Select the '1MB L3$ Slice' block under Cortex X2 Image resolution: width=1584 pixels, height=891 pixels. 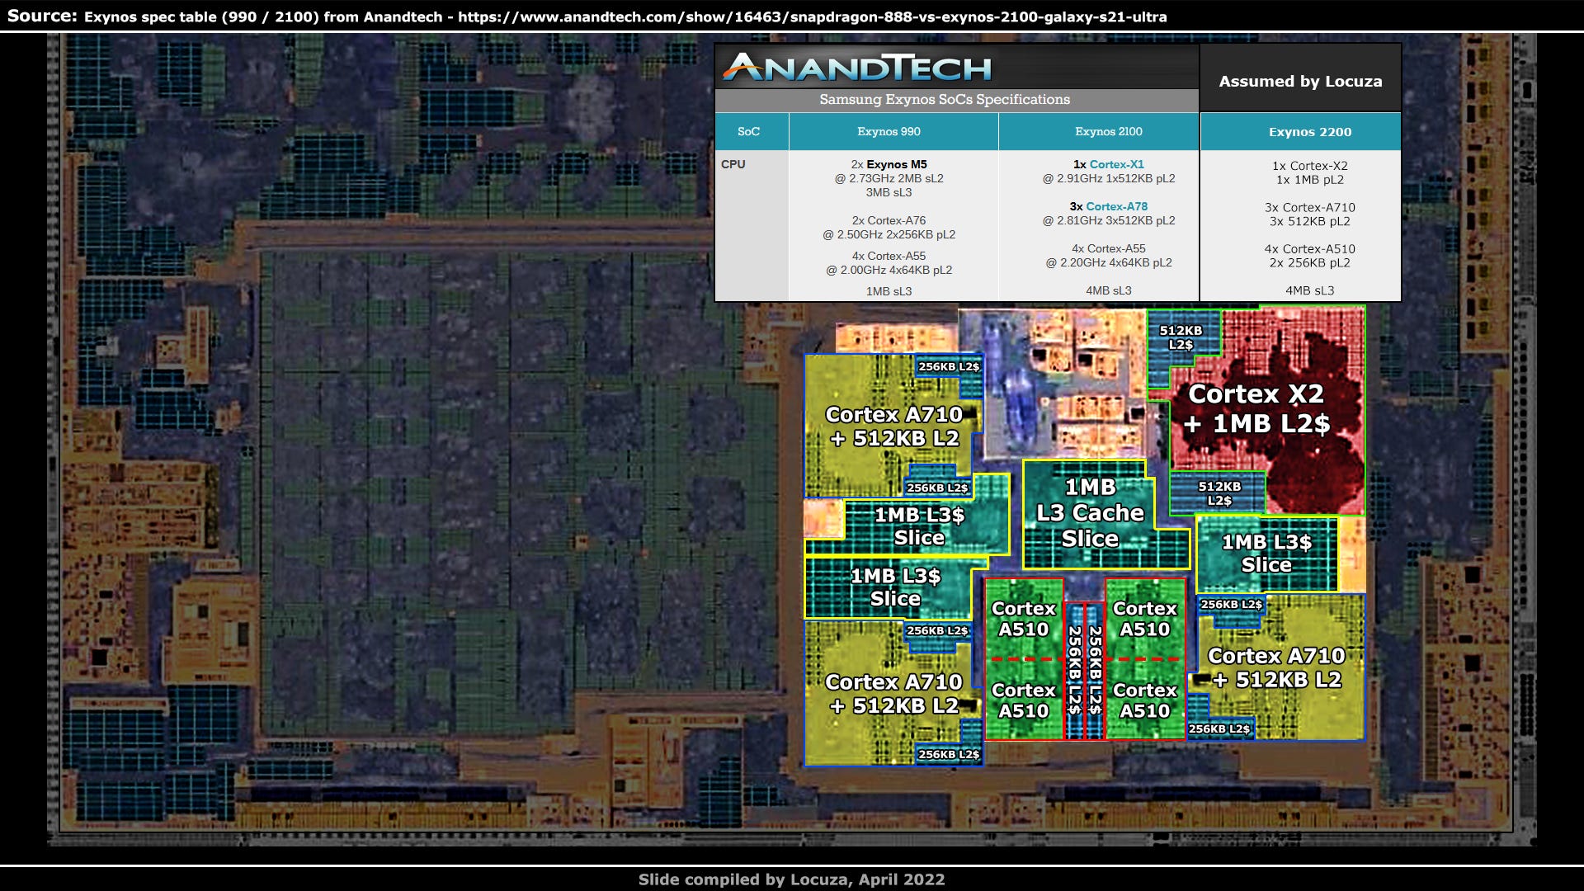[x=1266, y=554]
